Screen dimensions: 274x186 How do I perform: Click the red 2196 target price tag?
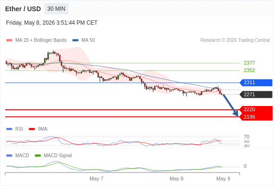pos(256,117)
